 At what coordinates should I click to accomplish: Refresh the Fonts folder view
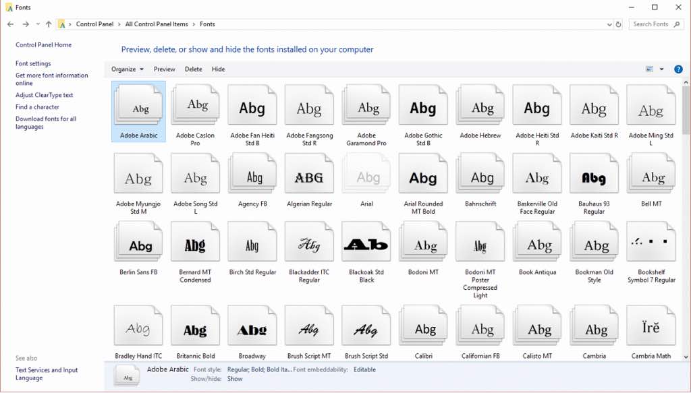coord(619,25)
